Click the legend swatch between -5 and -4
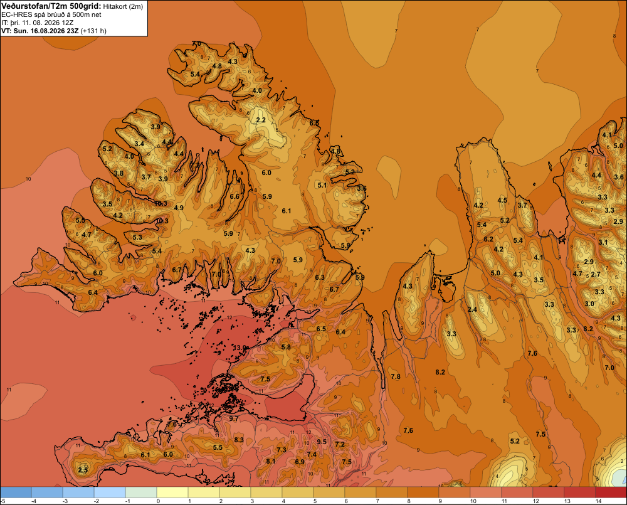 16,492
